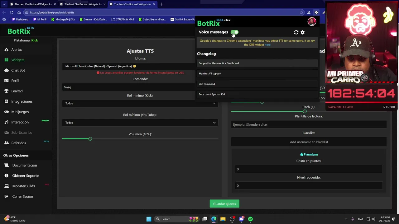The height and width of the screenshot is (224, 399).
Task: Click the 'Clip command' changelog entry
Action: [x=257, y=84]
